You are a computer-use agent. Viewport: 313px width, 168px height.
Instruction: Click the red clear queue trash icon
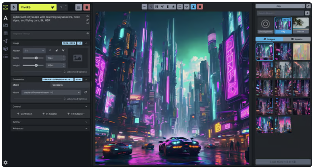point(86,7)
